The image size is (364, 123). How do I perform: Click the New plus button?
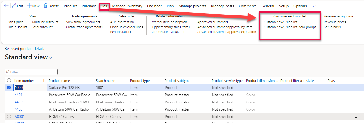click(33, 6)
